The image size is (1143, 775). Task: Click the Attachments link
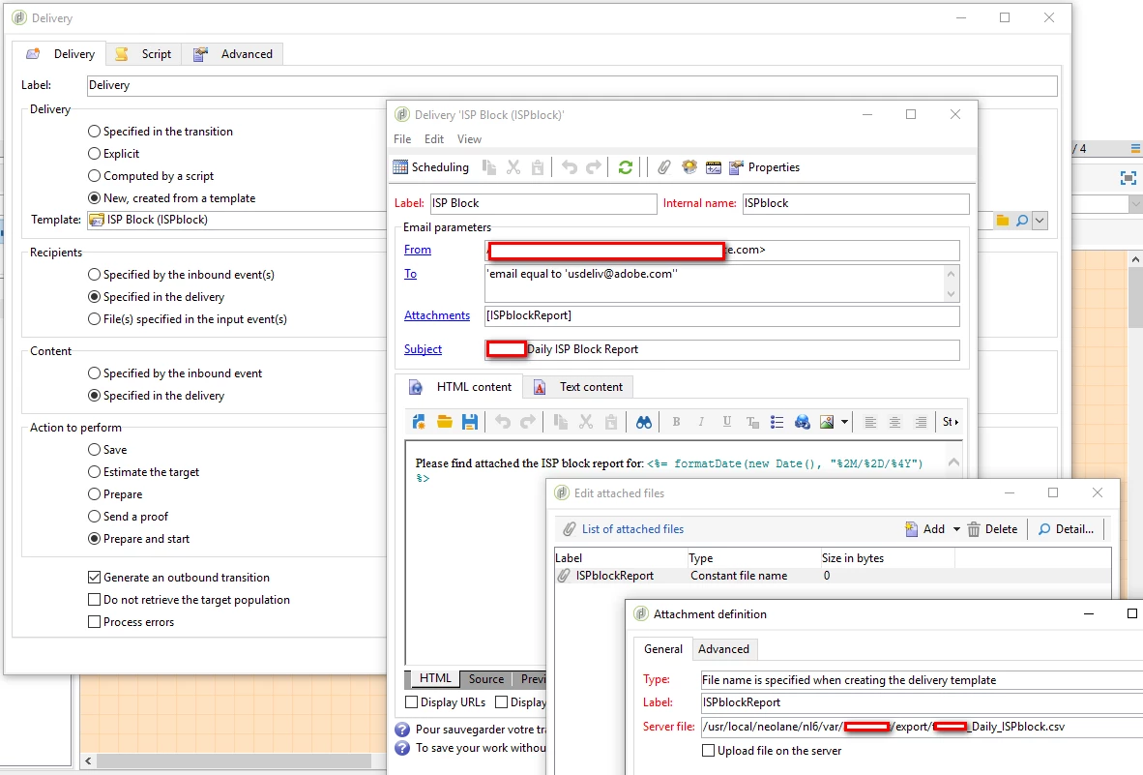pos(437,315)
